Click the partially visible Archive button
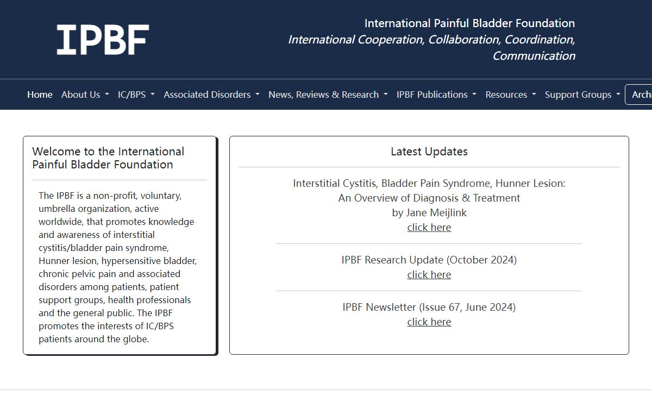Viewport: 652px width, 402px height. point(640,95)
